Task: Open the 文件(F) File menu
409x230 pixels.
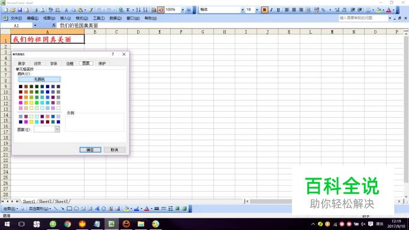Action: [x=16, y=18]
